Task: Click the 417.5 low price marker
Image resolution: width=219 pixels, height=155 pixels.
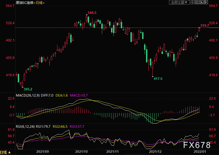Action: pyautogui.click(x=158, y=79)
